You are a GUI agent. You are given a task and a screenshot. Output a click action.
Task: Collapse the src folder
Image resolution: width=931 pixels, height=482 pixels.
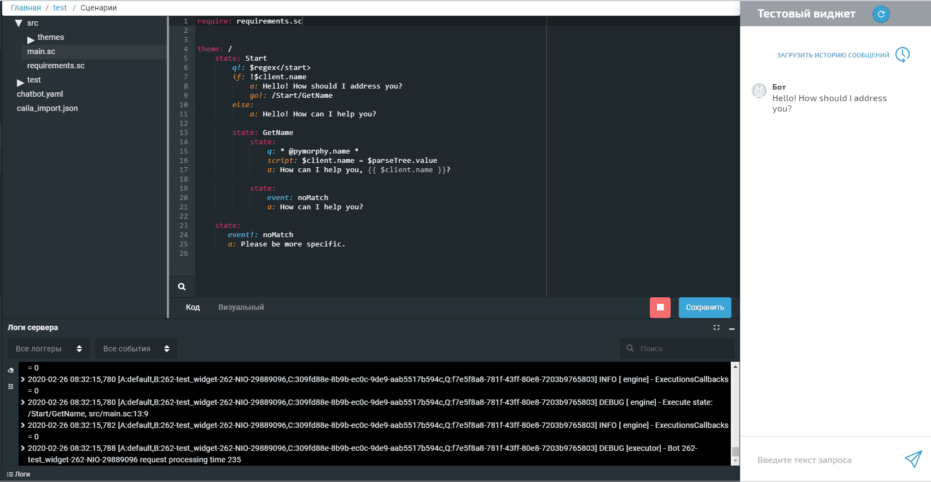point(19,23)
